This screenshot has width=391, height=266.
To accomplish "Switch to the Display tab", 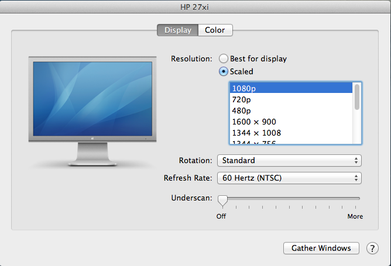I will [x=178, y=30].
